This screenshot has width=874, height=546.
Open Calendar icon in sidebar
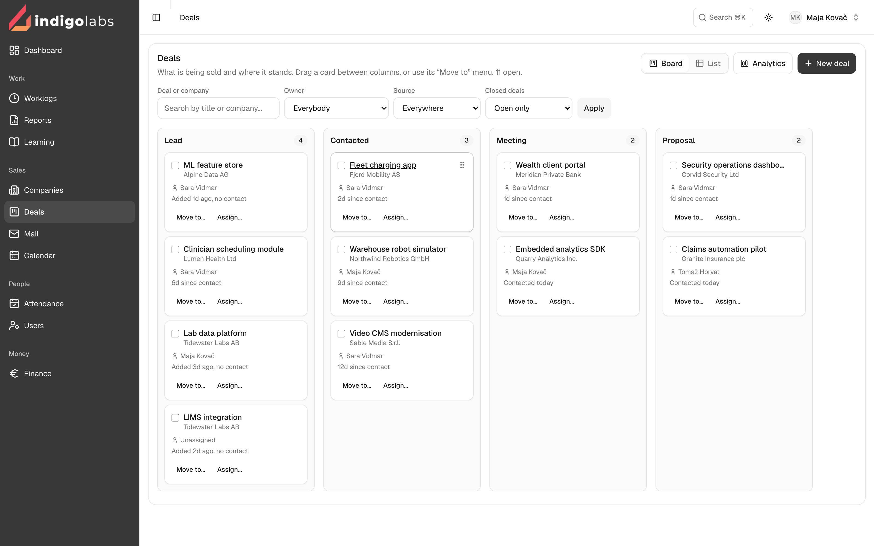coord(14,256)
